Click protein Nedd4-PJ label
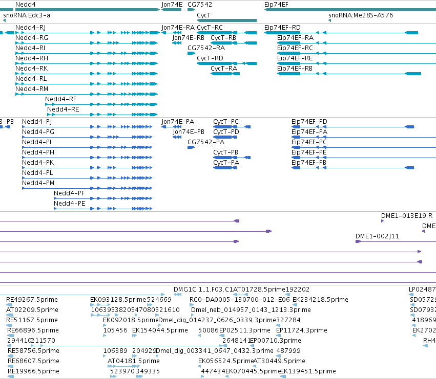436x379 pixels. 37,122
